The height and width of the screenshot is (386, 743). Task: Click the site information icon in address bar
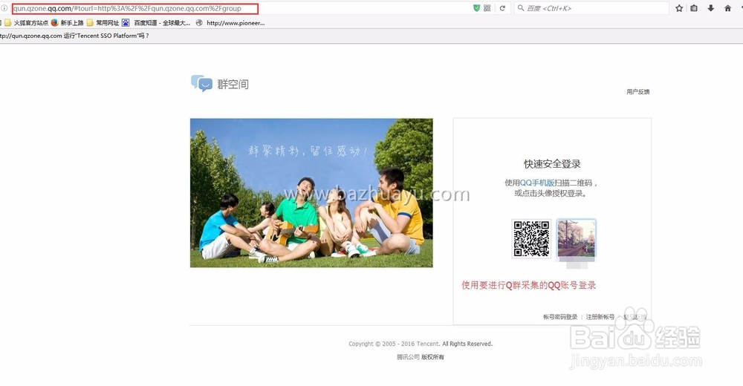(x=4, y=8)
